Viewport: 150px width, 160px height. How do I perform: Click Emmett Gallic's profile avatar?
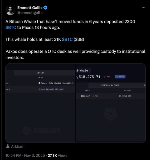10,10
